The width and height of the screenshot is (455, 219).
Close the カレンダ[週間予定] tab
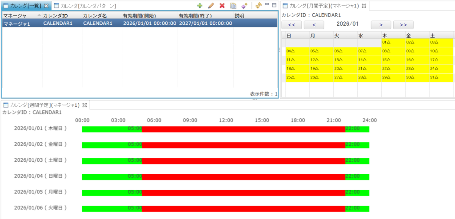click(84, 105)
